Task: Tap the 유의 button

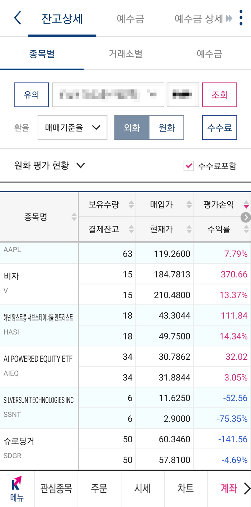Action: coord(31,95)
